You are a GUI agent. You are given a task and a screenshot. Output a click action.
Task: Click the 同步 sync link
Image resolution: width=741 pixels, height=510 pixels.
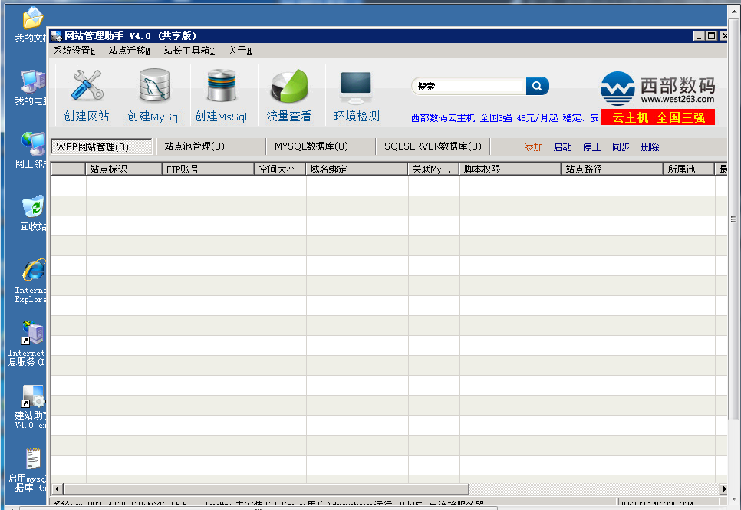pyautogui.click(x=621, y=147)
